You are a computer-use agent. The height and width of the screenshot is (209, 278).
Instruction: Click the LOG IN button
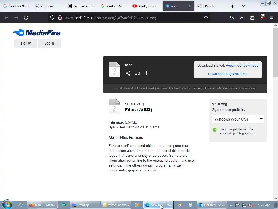[49, 44]
